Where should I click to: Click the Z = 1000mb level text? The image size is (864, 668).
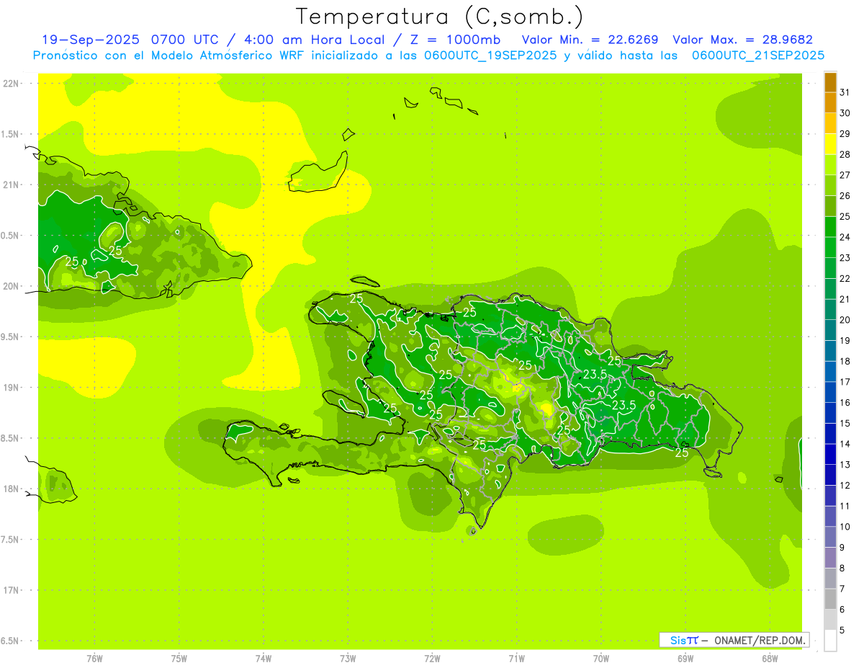coord(459,40)
